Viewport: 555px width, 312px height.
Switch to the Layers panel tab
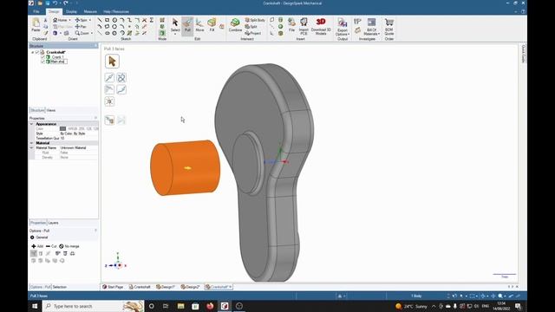pyautogui.click(x=53, y=223)
